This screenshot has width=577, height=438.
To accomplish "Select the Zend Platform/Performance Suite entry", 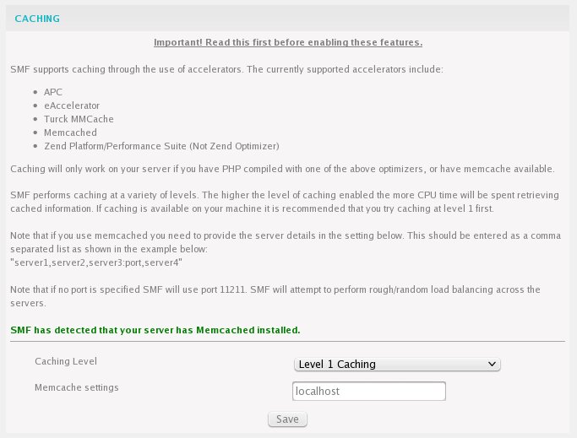I will (161, 146).
